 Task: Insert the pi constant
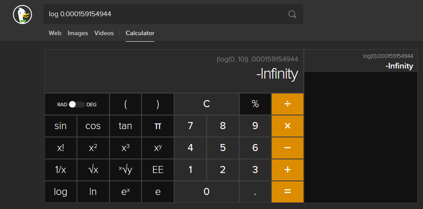click(158, 126)
